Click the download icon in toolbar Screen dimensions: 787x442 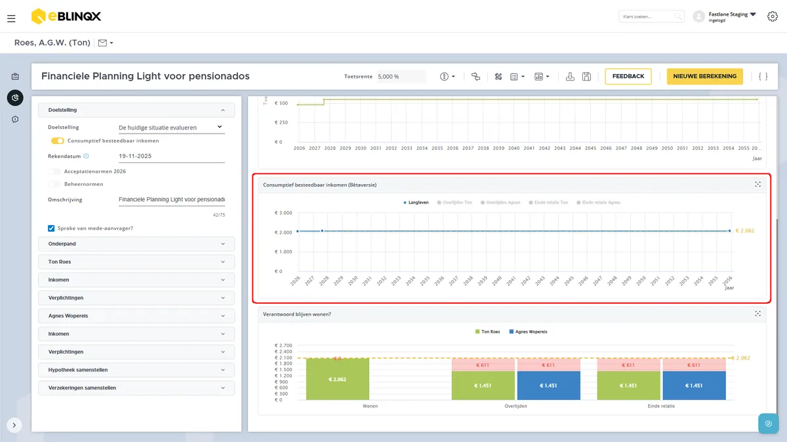[x=570, y=77]
